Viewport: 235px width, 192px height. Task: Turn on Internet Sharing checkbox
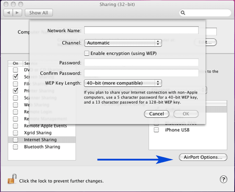[x=15, y=140]
